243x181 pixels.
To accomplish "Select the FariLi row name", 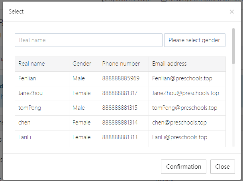I will point(26,137).
